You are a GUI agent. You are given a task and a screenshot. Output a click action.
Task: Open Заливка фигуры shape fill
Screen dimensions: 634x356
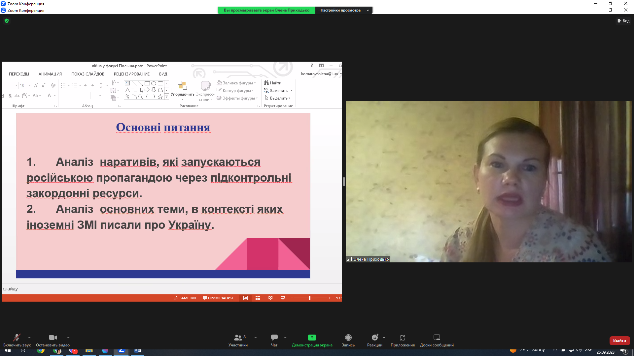236,83
